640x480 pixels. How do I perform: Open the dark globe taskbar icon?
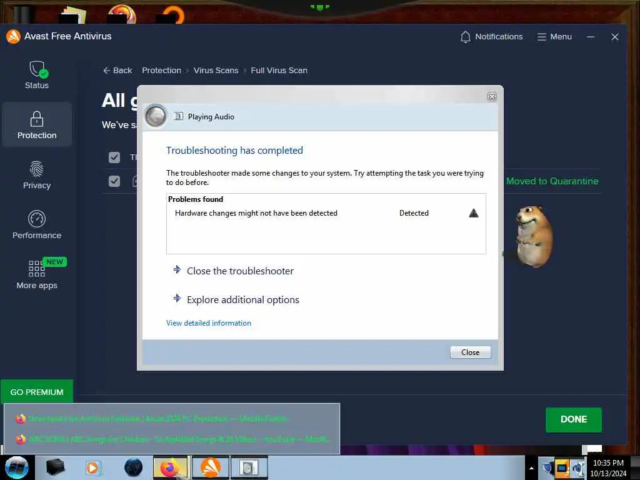click(134, 467)
